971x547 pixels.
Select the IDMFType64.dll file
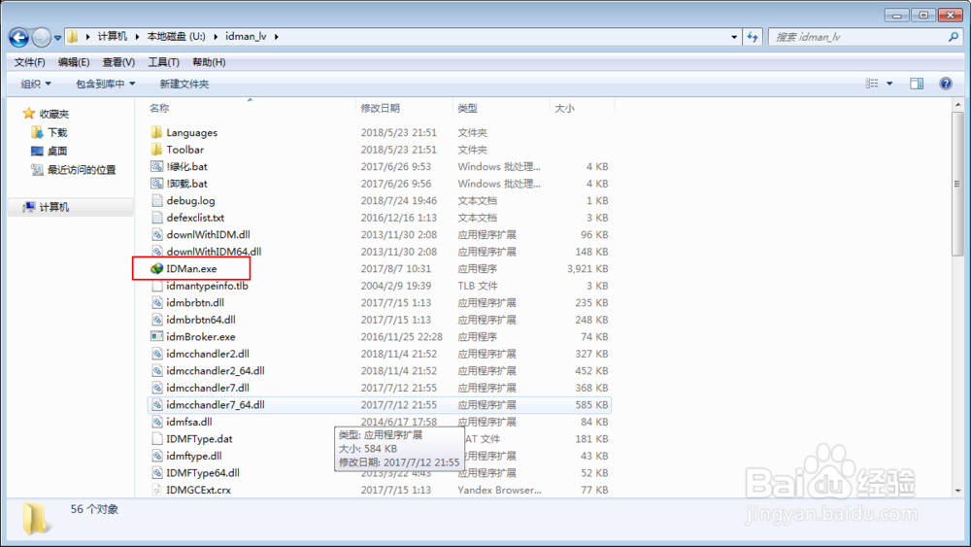203,473
